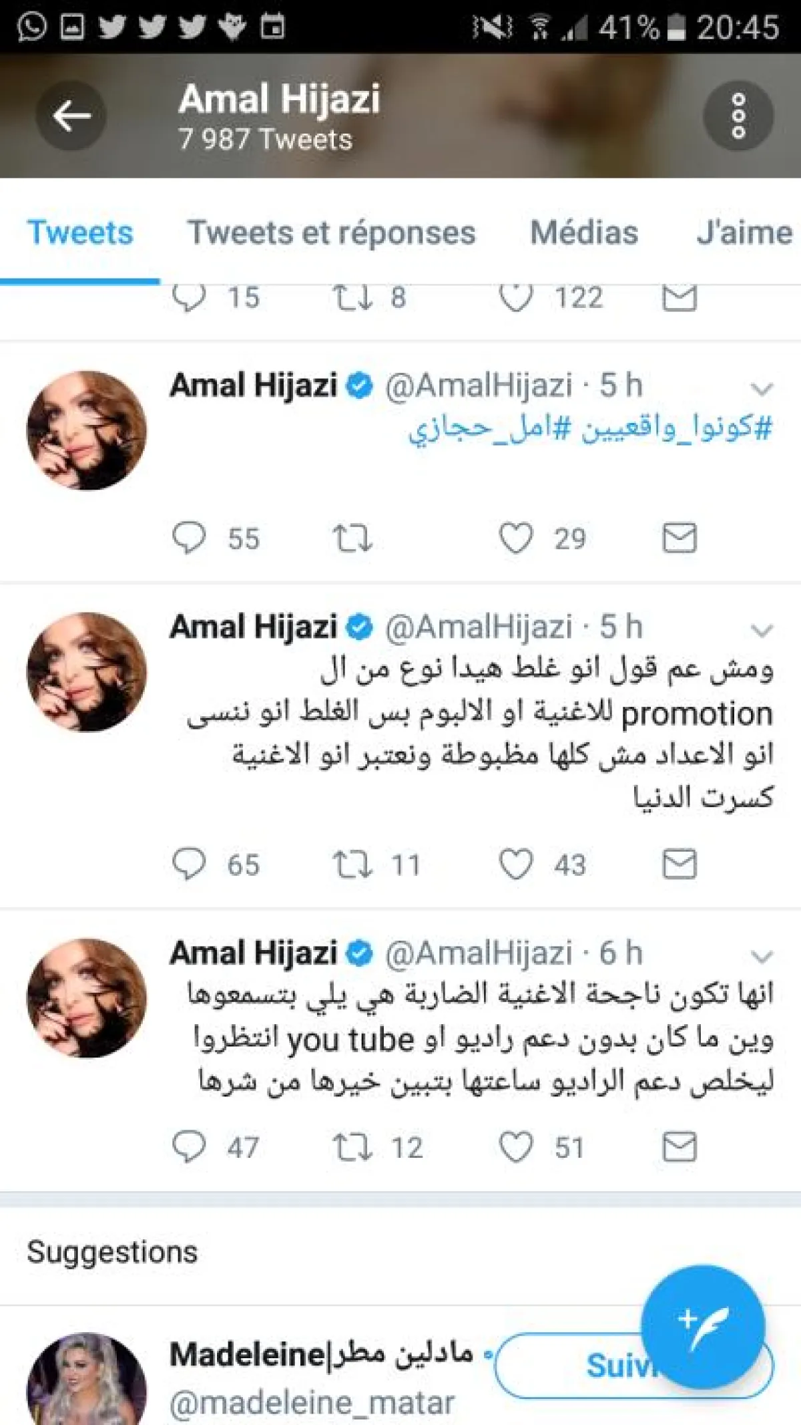The width and height of the screenshot is (801, 1425).
Task: Like the tweet with 43 likes
Action: tap(516, 864)
